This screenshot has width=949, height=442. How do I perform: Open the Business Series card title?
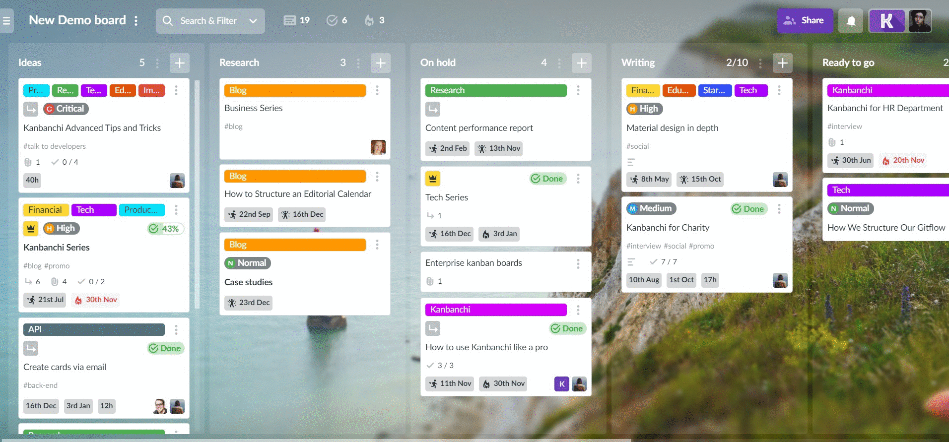point(253,108)
